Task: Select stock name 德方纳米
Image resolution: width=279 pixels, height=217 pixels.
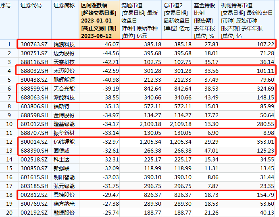Action: point(64,204)
